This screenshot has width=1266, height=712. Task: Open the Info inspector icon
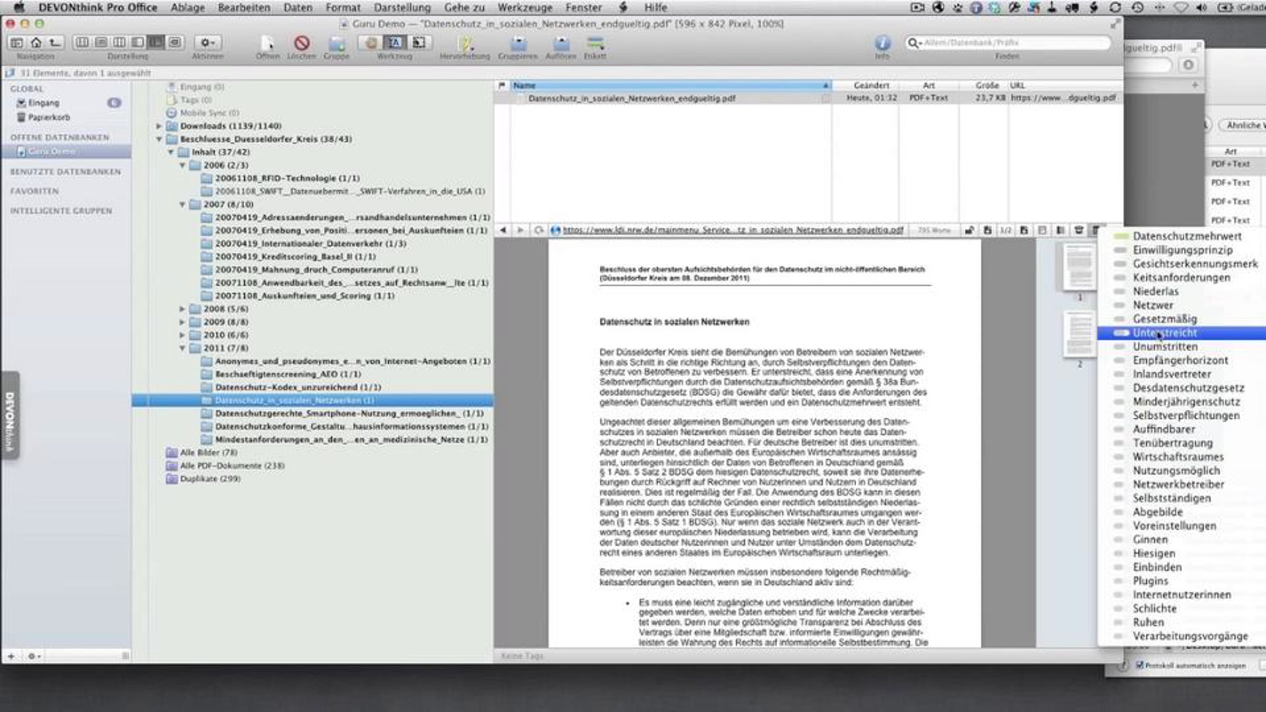(x=883, y=43)
